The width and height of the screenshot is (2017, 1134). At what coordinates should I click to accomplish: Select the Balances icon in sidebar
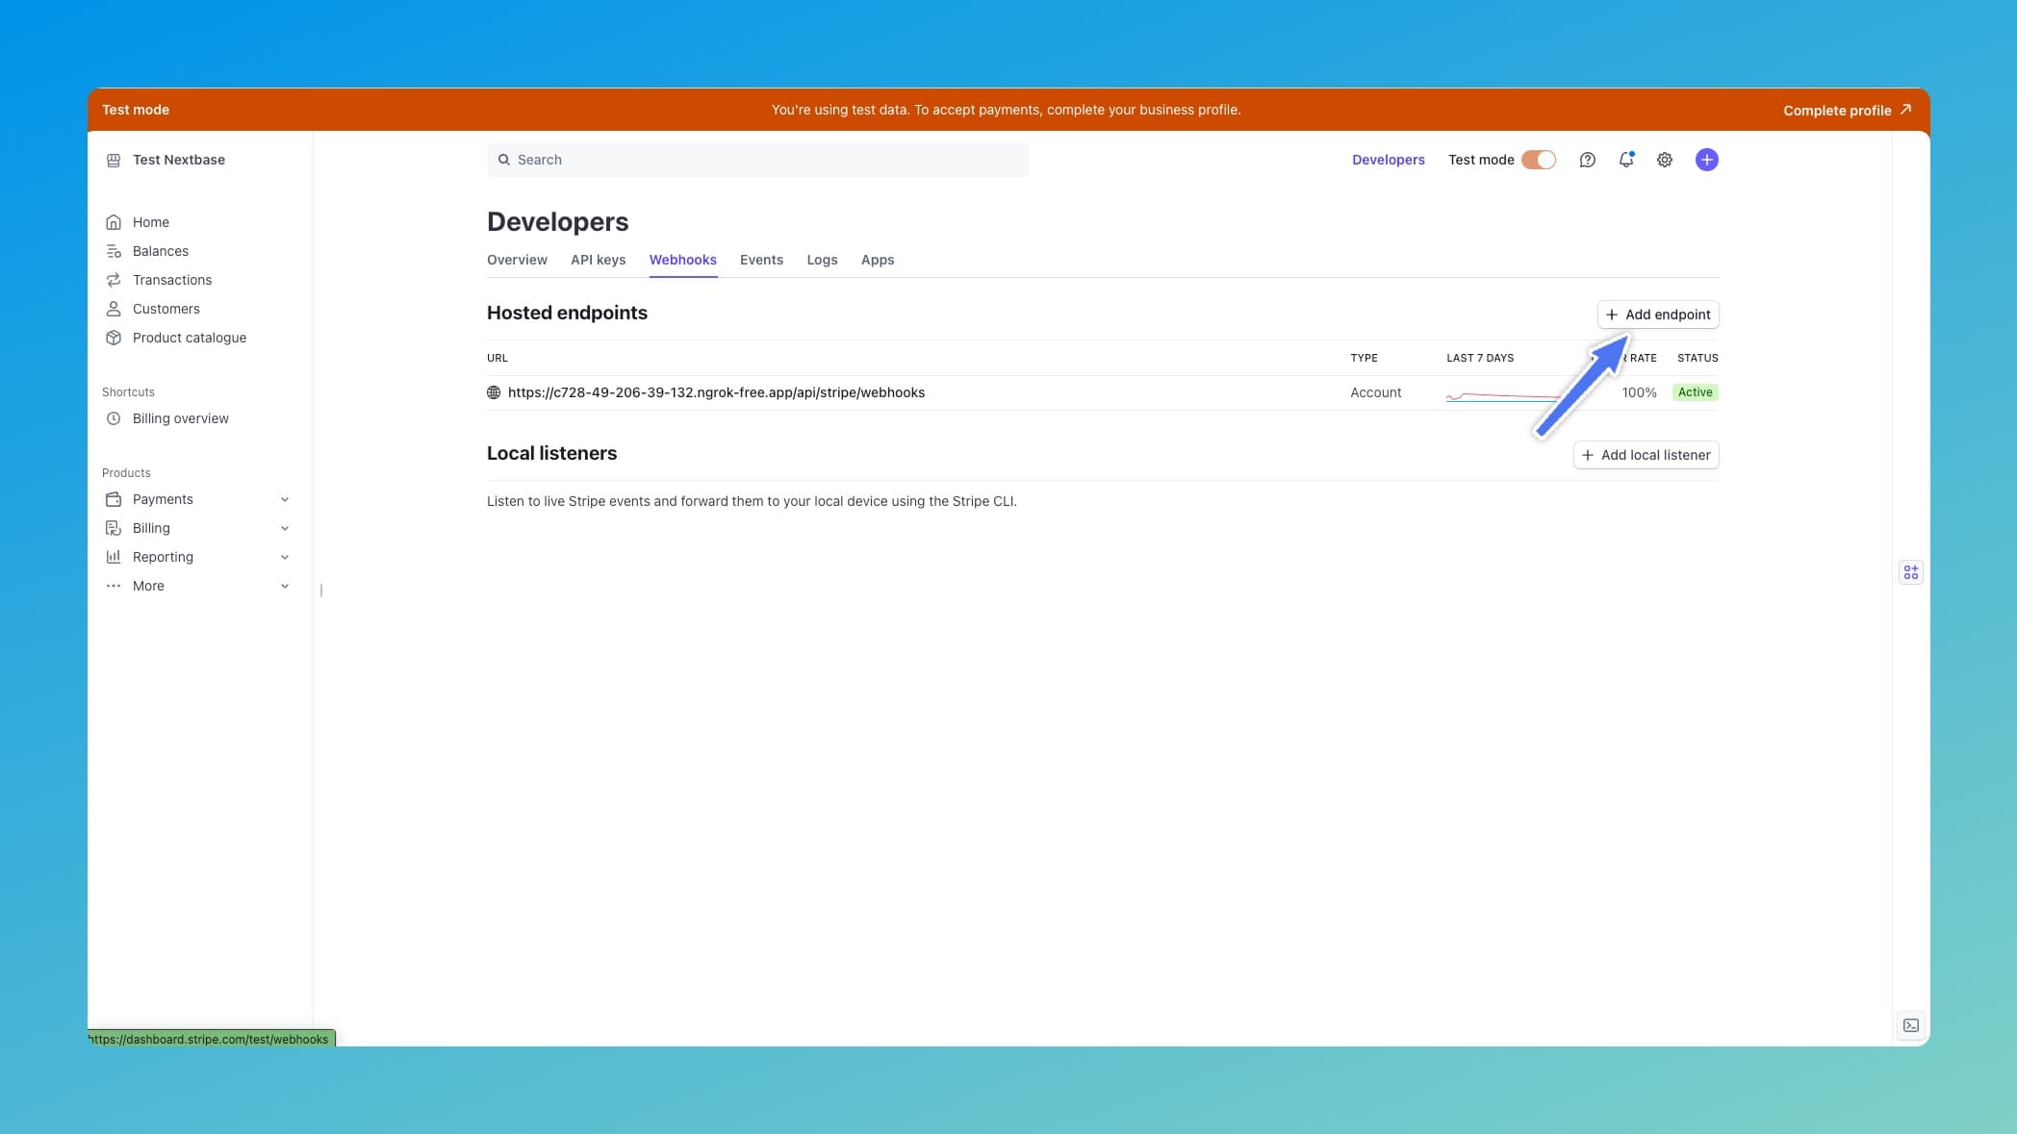click(115, 251)
